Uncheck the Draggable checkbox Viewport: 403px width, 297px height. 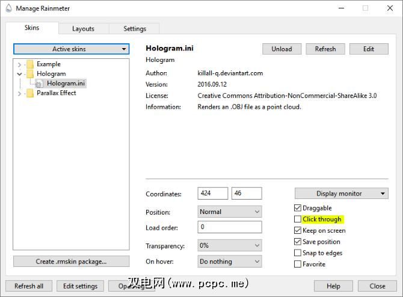[297, 208]
